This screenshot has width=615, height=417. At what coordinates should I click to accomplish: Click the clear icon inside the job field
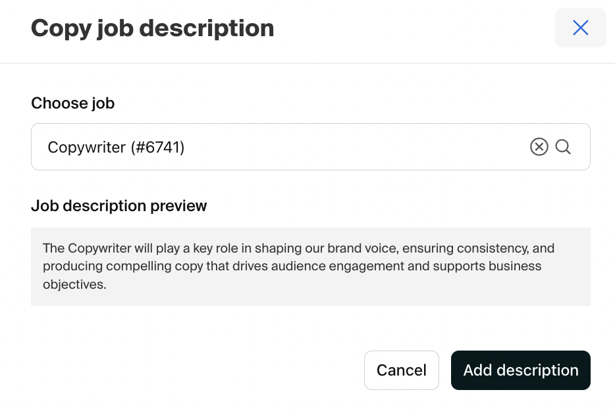pyautogui.click(x=539, y=147)
